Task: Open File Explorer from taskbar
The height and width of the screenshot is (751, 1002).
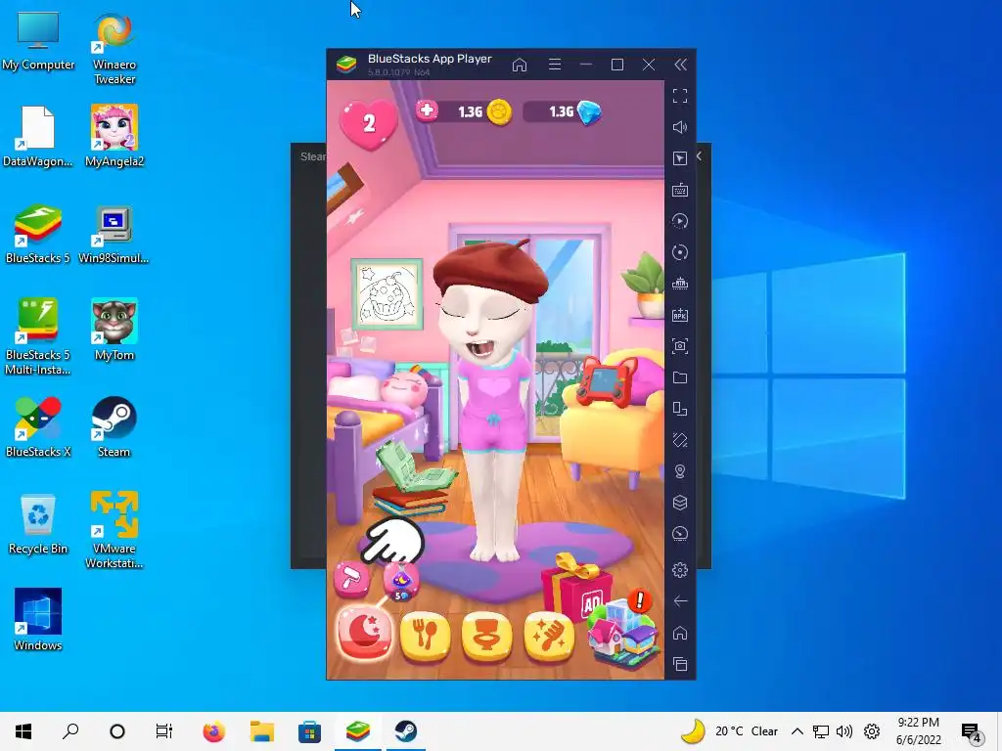Action: tap(262, 731)
